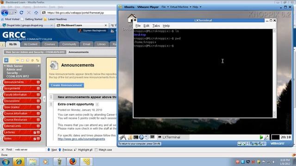Open web browser globe icon in Knoppix panel
Screen dimensions: 296x166
coord(141,137)
